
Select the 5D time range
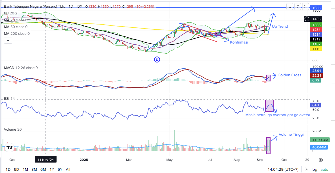pos(16,170)
